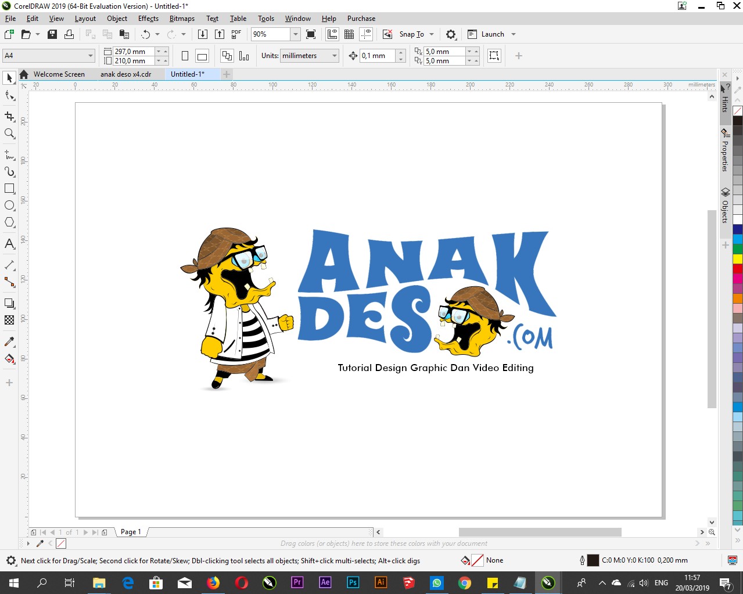
Task: Expand the Snap To dropdown
Action: click(x=432, y=34)
